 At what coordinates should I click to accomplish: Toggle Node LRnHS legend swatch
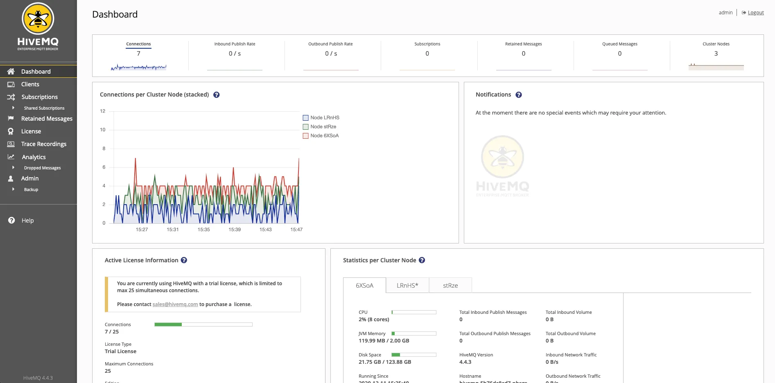coord(305,118)
